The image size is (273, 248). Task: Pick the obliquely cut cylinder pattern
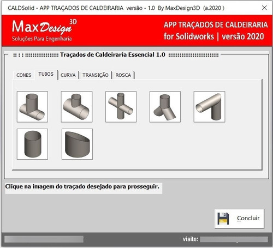77,144
